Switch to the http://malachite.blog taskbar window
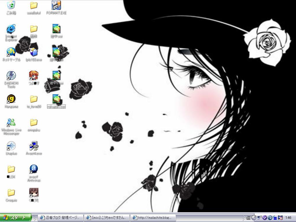The height and width of the screenshot is (222, 296). pyautogui.click(x=153, y=218)
